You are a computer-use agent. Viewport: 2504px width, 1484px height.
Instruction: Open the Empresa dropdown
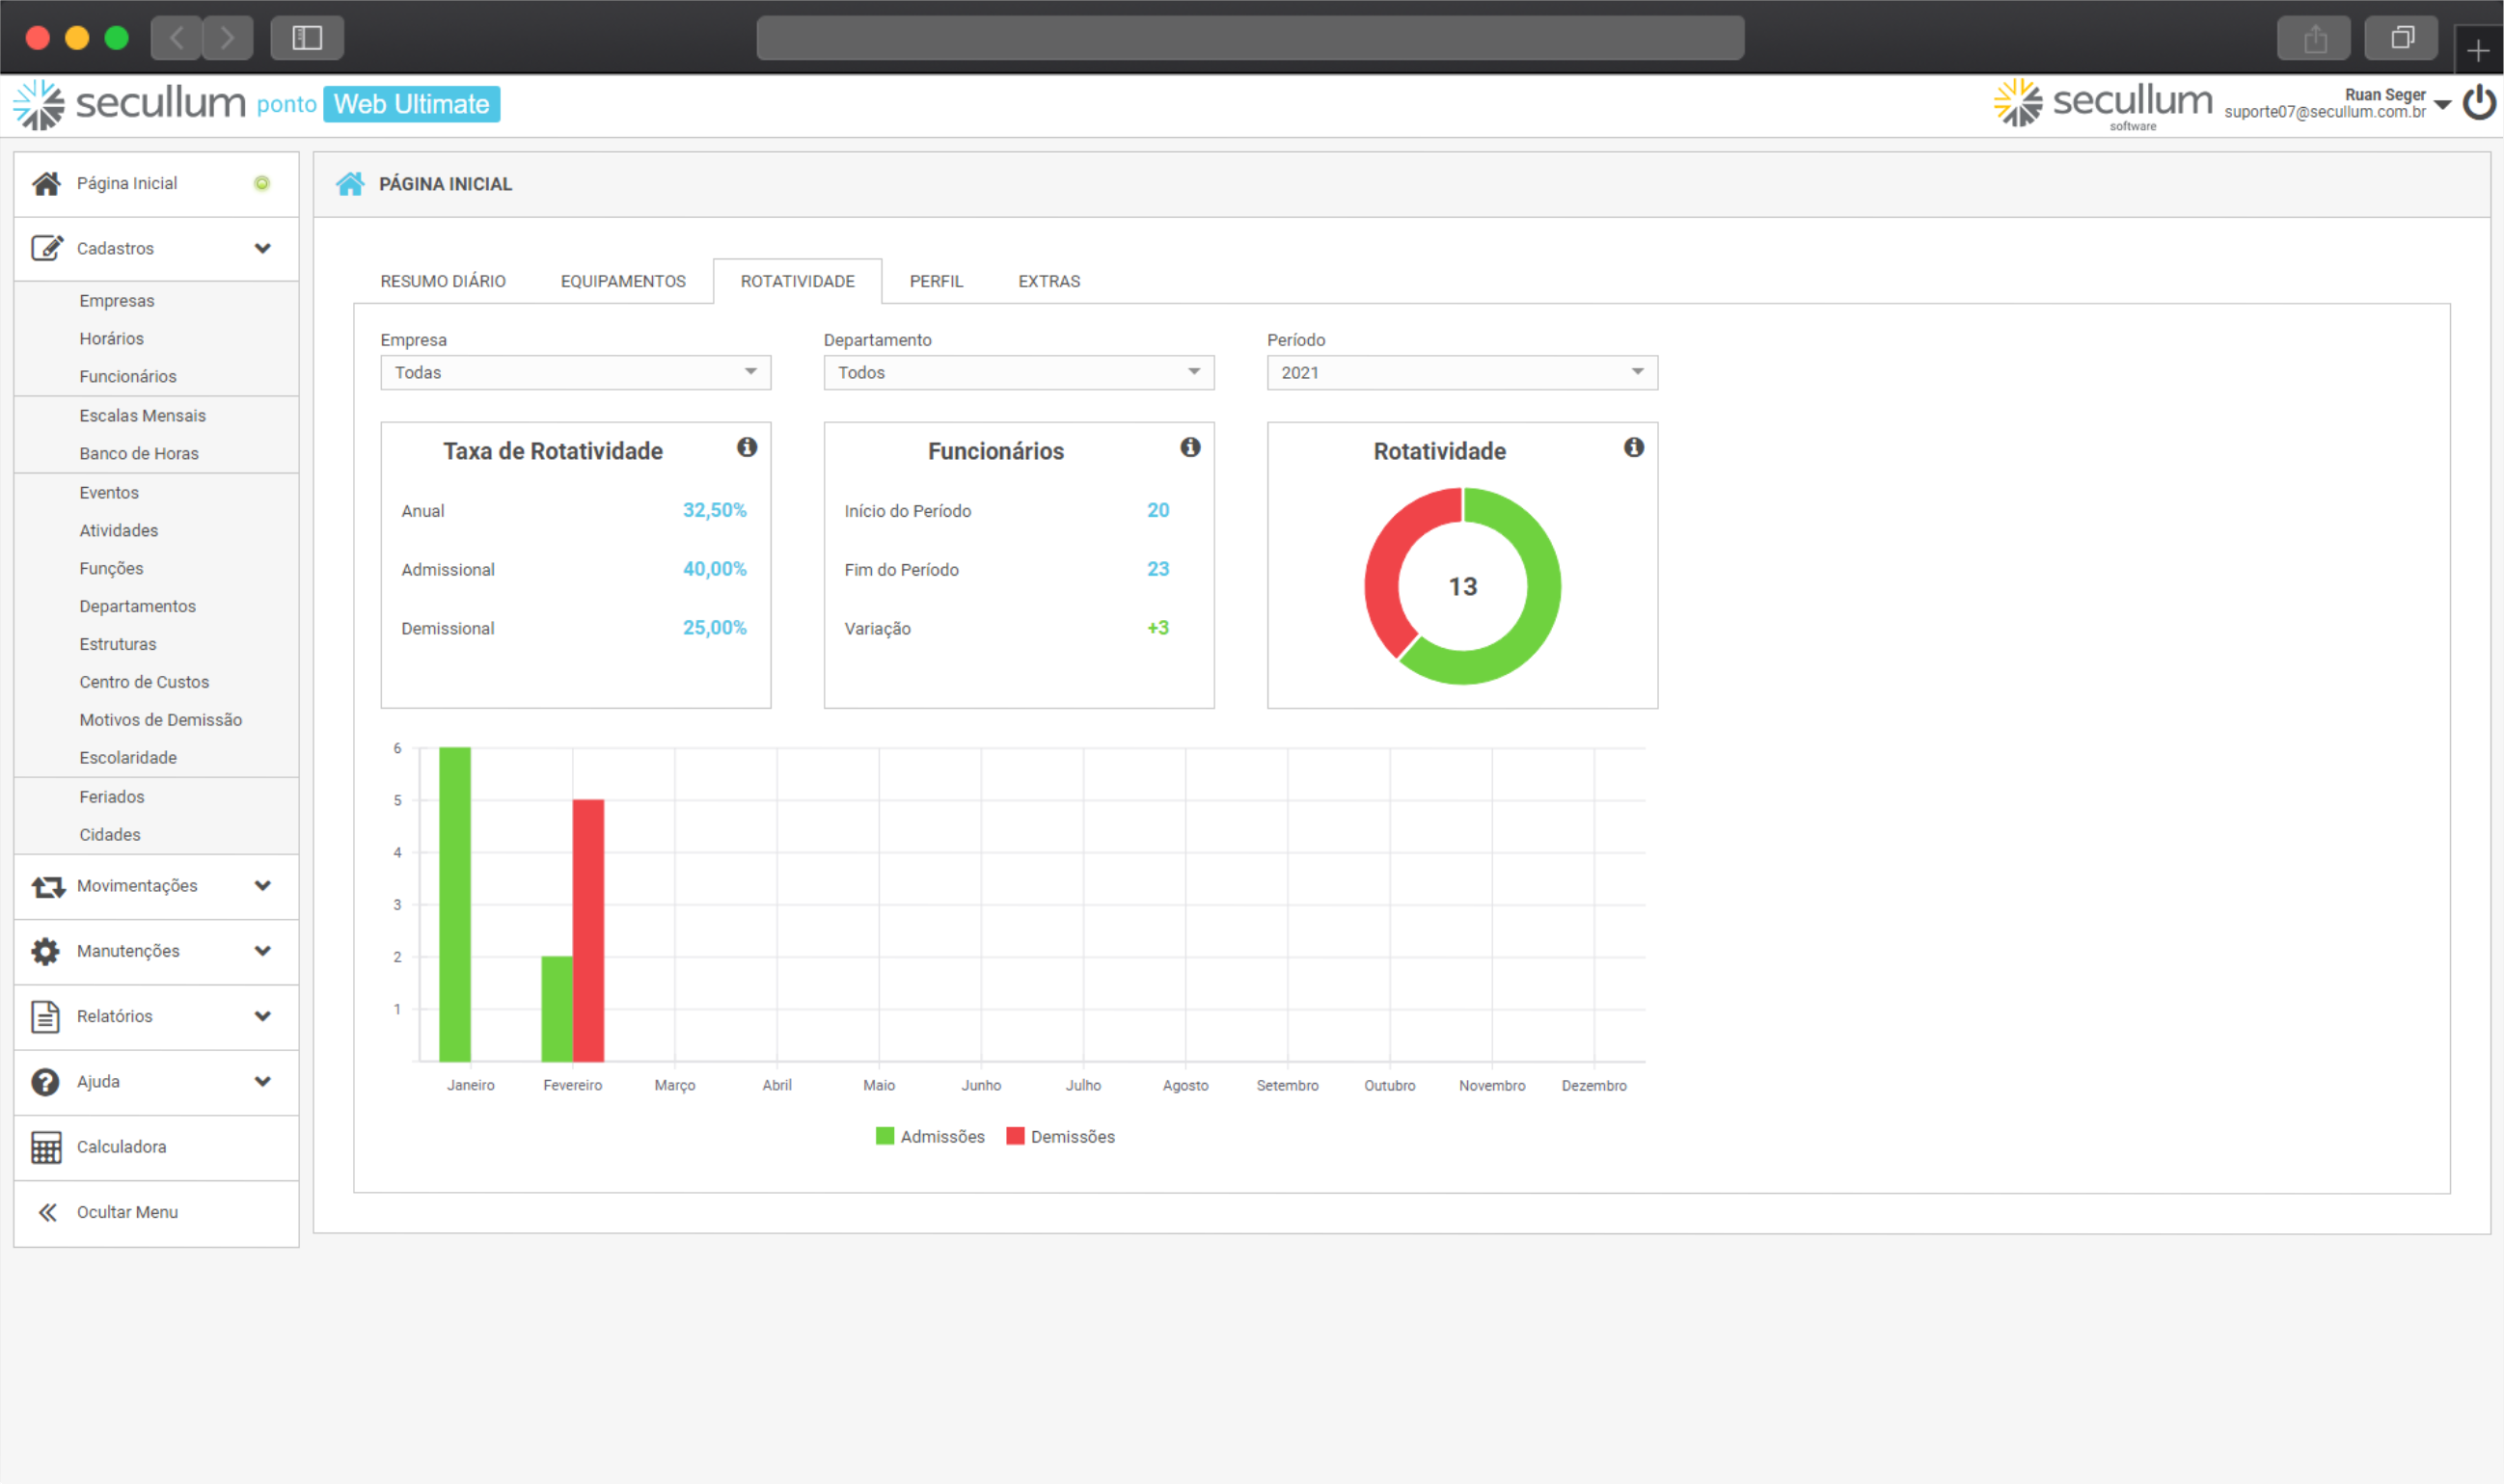[575, 372]
